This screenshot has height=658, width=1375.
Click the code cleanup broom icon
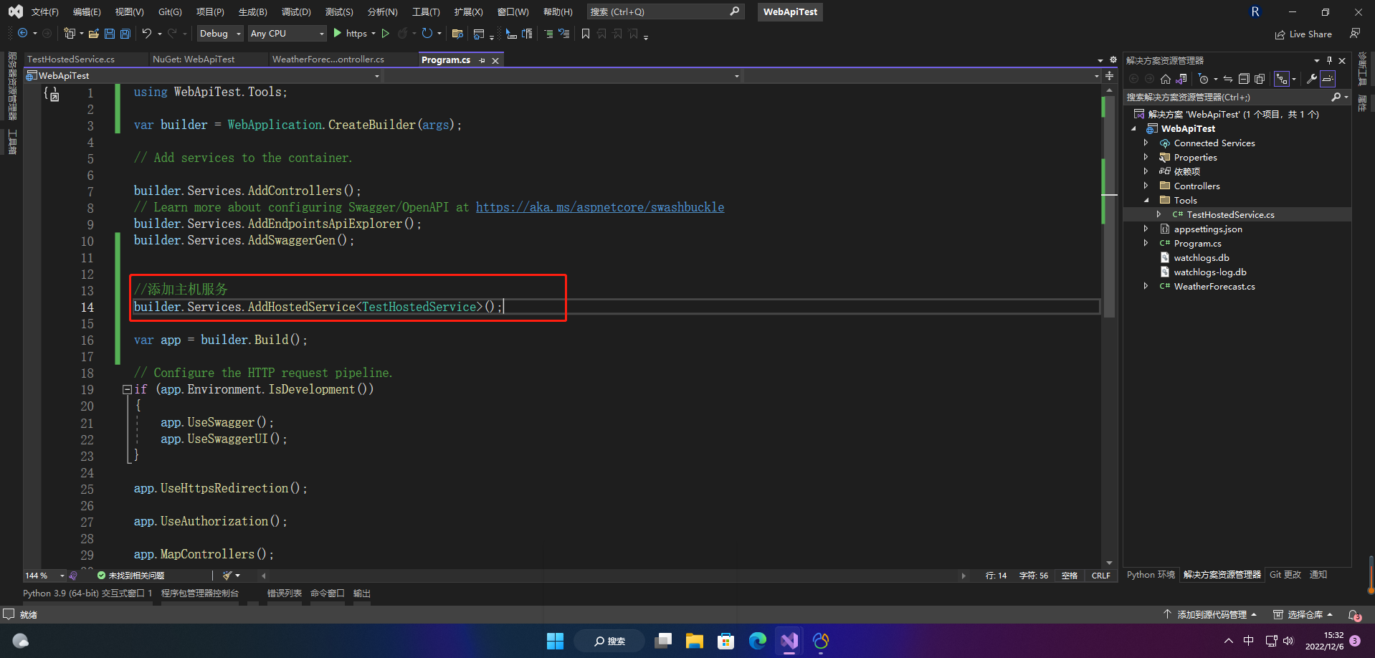[x=227, y=575]
